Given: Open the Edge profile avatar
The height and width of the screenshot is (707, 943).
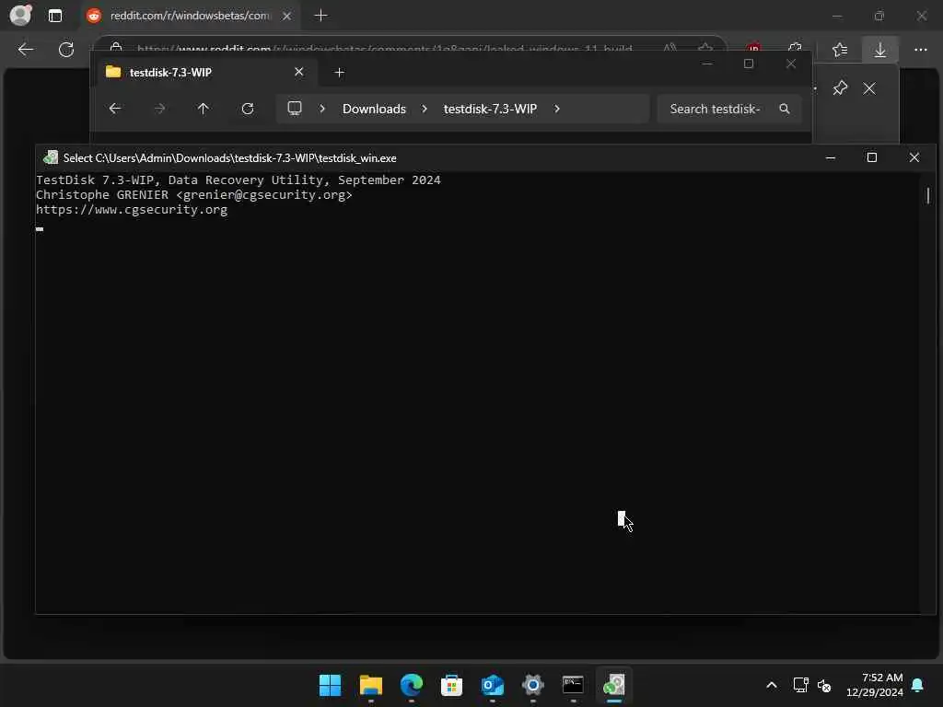Looking at the screenshot, I should [20, 15].
